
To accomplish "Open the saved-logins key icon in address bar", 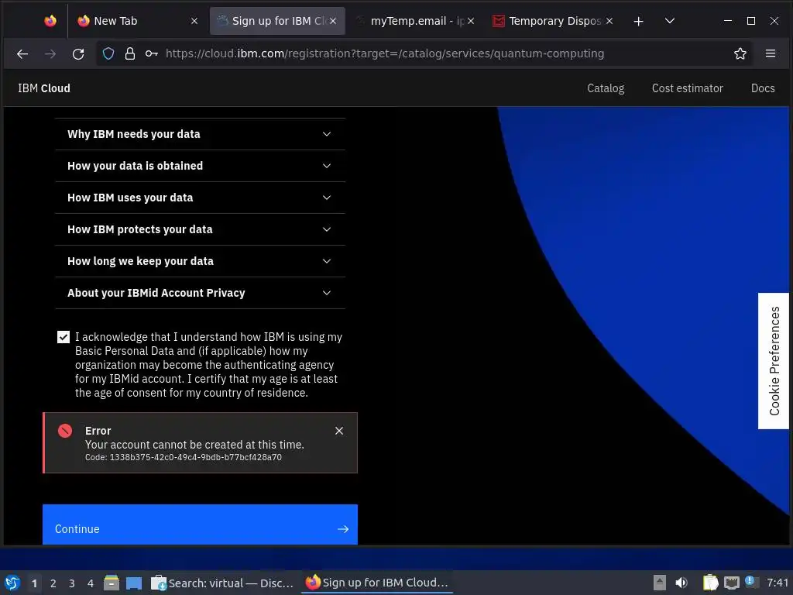I will (x=151, y=53).
